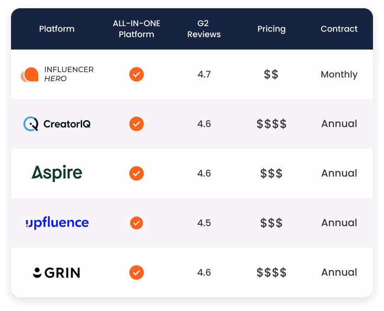The height and width of the screenshot is (311, 384).
Task: Click the $$$$ pricing for GRIN
Action: coord(271,272)
